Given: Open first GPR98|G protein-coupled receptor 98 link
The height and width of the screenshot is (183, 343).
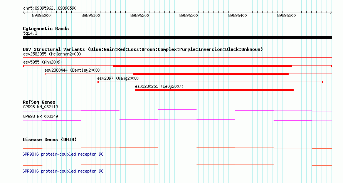Looking at the screenshot, I should pos(63,154).
